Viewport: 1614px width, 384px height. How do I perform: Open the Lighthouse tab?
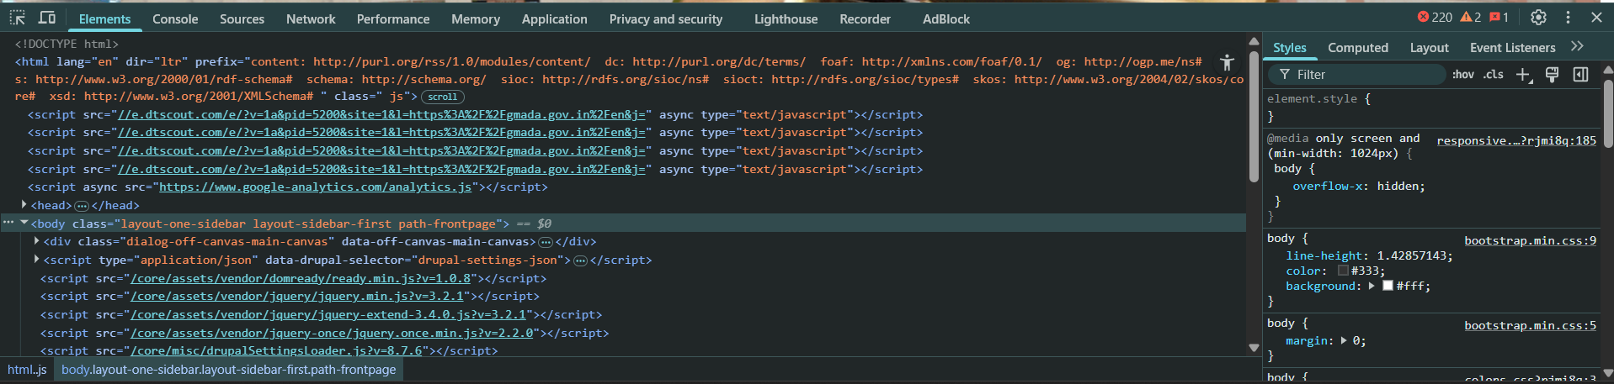click(x=786, y=18)
